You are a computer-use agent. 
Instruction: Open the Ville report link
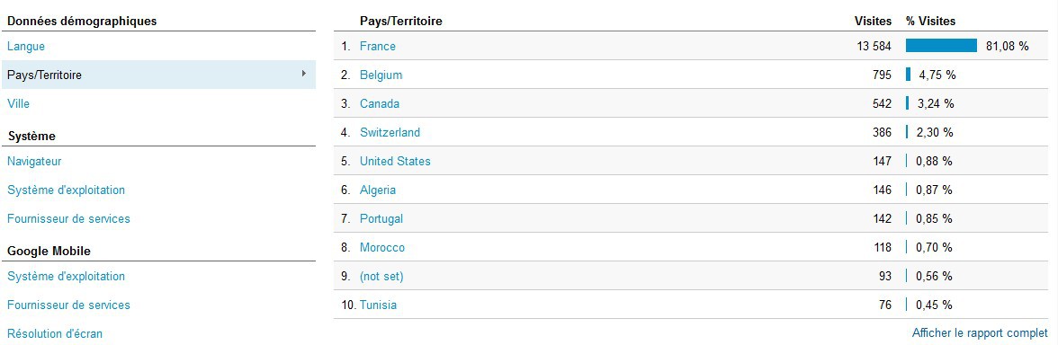[x=18, y=104]
